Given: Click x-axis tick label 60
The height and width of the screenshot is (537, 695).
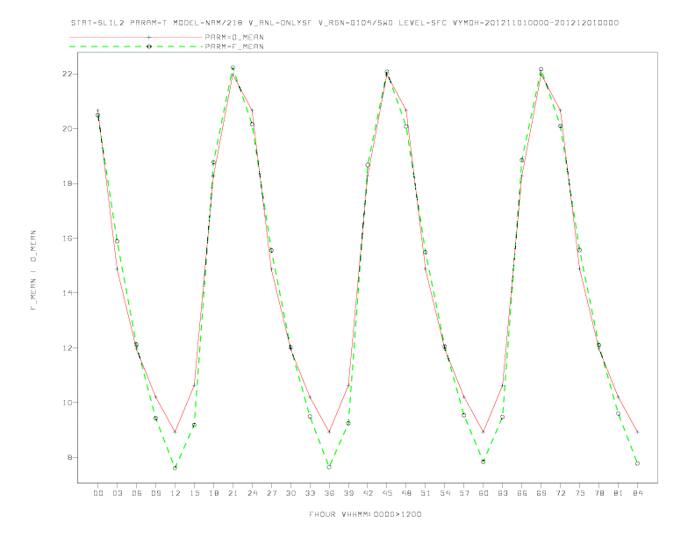Looking at the screenshot, I should [x=484, y=493].
